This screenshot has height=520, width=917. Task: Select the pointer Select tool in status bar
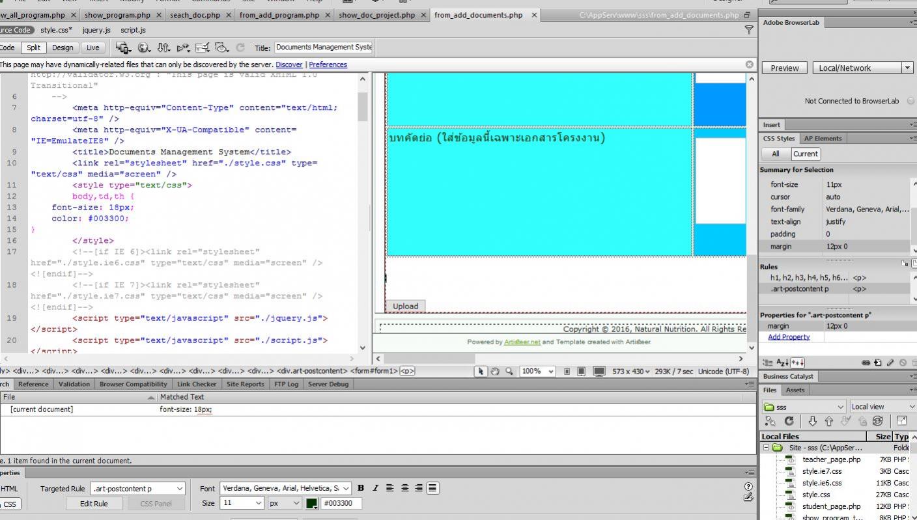(x=481, y=372)
